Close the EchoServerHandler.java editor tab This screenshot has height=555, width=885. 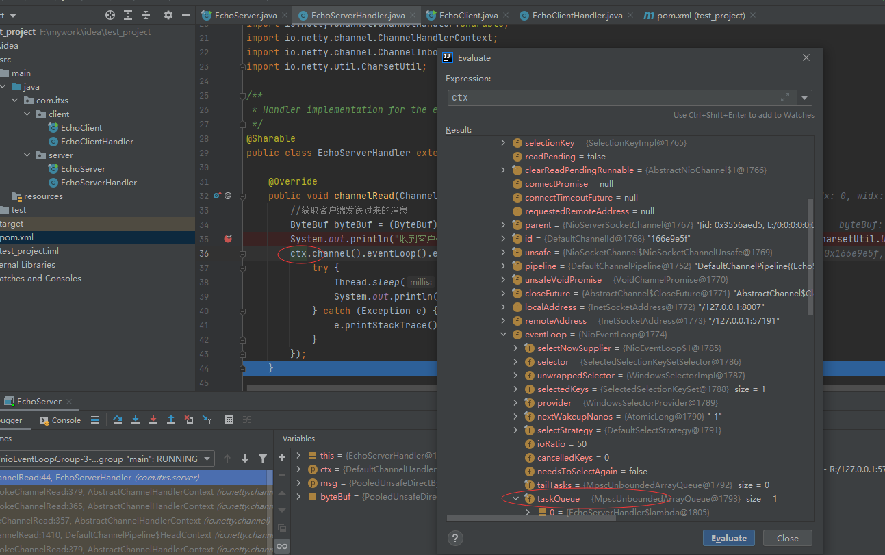tap(413, 15)
